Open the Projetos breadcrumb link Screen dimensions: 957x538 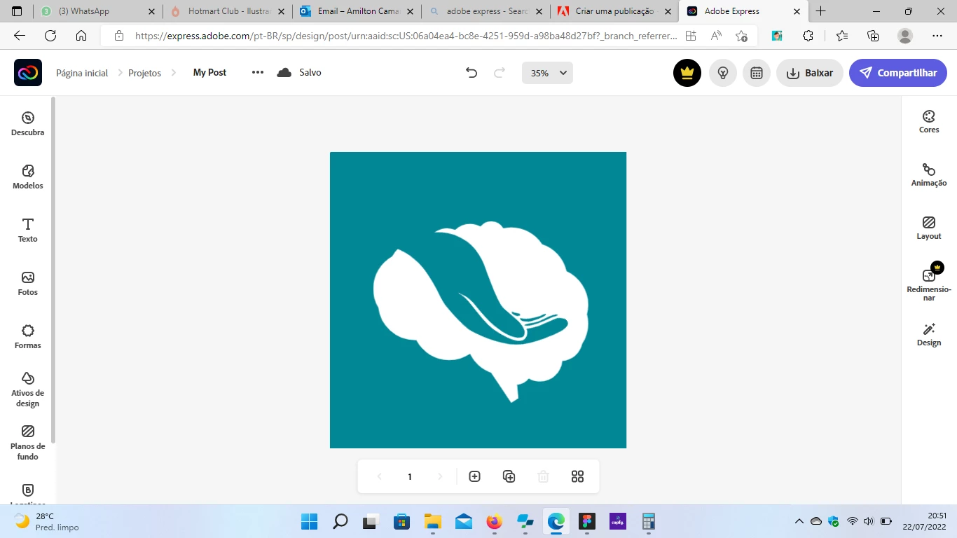click(x=144, y=73)
